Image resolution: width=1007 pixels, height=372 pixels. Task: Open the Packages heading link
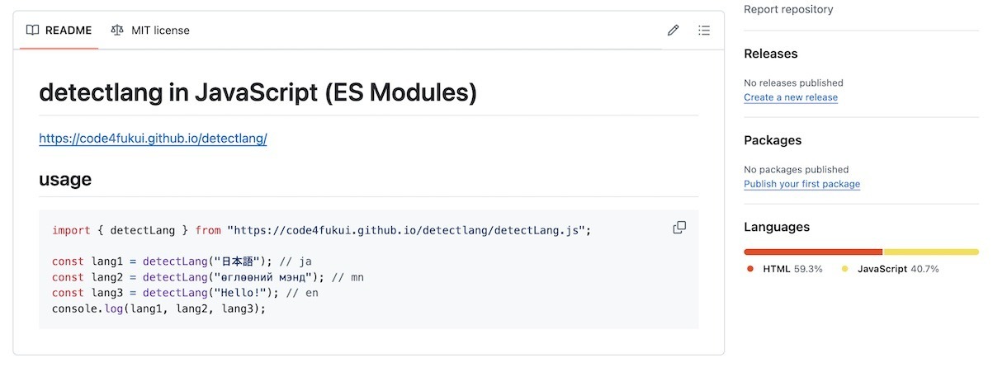[x=773, y=140]
